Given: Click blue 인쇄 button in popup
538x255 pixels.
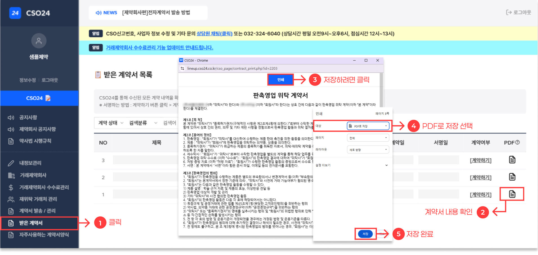Looking at the screenshot, I should [x=280, y=80].
